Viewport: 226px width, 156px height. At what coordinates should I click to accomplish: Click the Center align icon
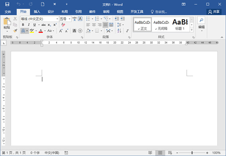click(94, 25)
